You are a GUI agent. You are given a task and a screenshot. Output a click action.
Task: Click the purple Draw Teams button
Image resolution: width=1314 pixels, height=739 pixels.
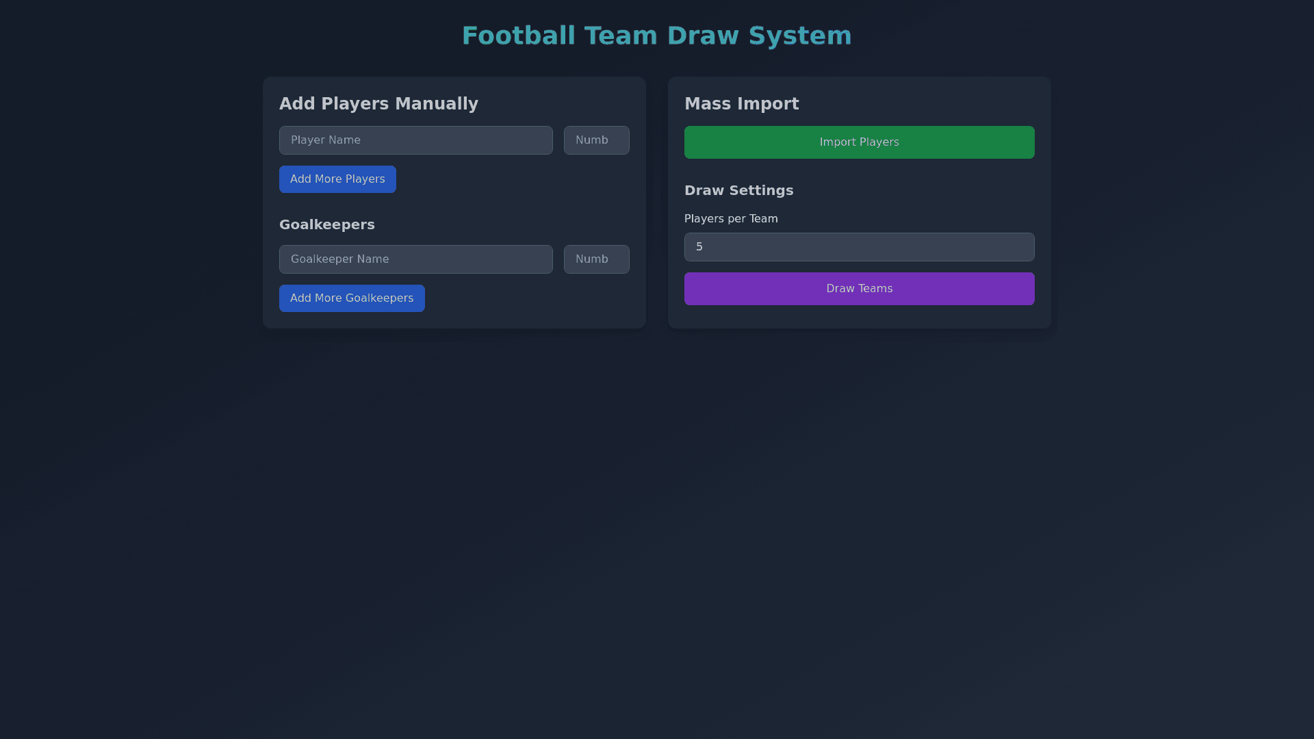pos(859,289)
